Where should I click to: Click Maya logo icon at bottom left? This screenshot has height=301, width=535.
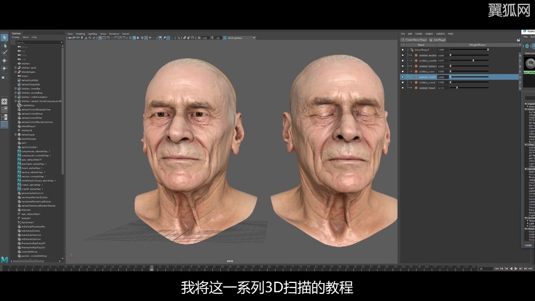pyautogui.click(x=4, y=260)
